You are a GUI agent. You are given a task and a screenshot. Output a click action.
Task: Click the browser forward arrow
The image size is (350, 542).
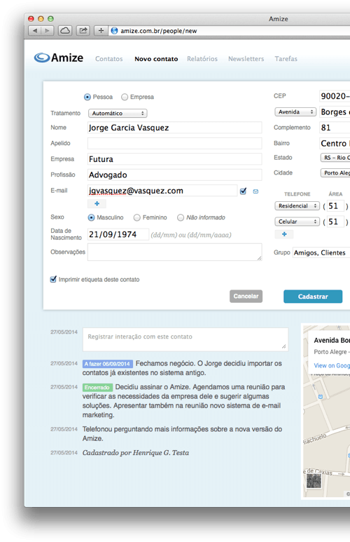coord(48,31)
